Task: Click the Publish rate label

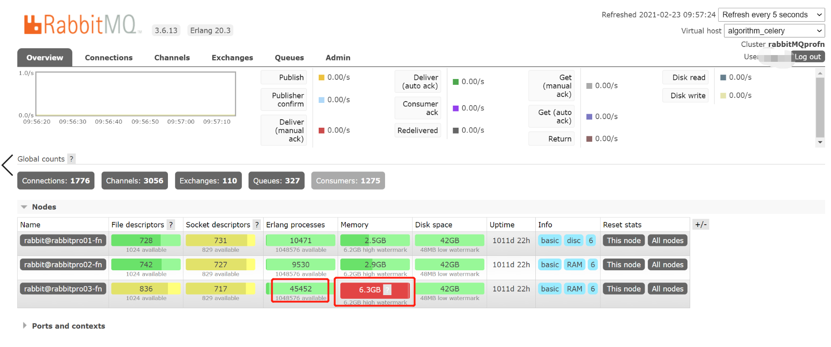Action: coord(284,77)
